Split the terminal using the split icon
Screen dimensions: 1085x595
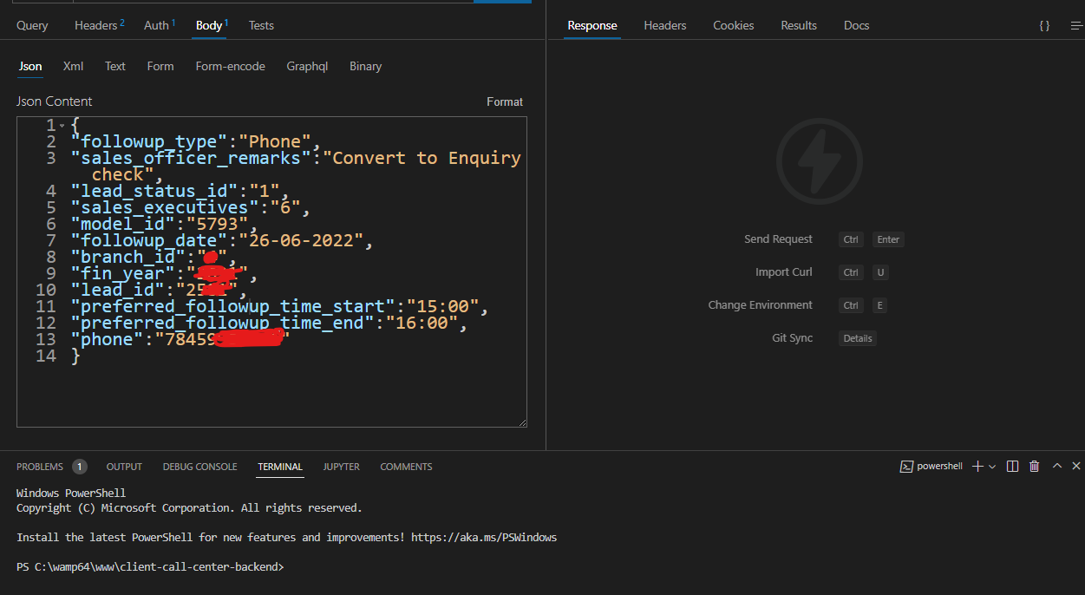coord(1012,466)
